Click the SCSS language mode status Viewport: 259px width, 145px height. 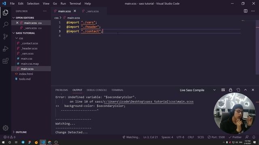pyautogui.click(x=201, y=137)
